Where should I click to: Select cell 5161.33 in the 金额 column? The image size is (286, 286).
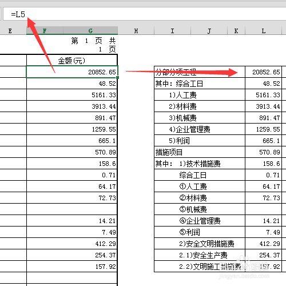(71, 95)
